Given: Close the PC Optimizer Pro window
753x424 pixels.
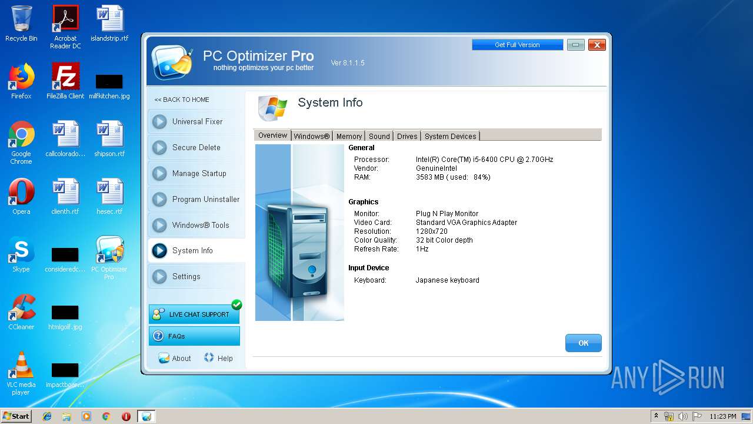Looking at the screenshot, I should click(597, 45).
